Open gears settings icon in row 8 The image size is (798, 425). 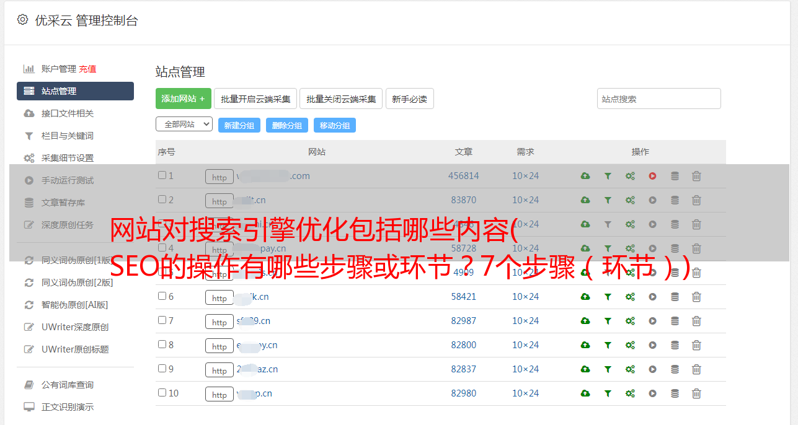[630, 345]
